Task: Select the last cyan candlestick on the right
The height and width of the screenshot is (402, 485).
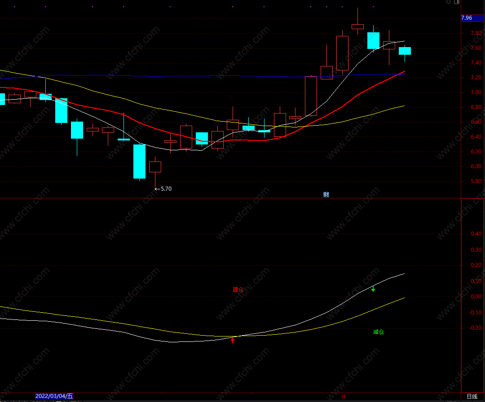Action: pyautogui.click(x=405, y=51)
